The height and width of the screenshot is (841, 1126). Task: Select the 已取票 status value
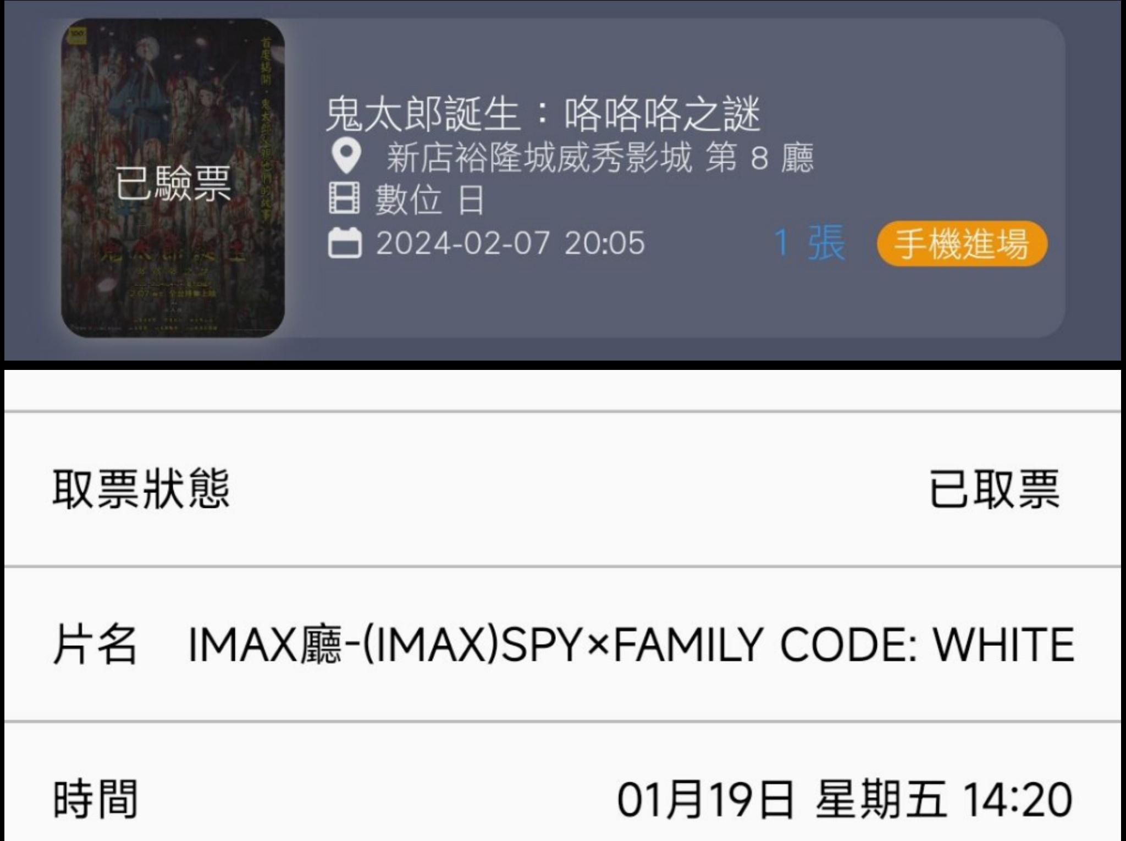tap(994, 489)
